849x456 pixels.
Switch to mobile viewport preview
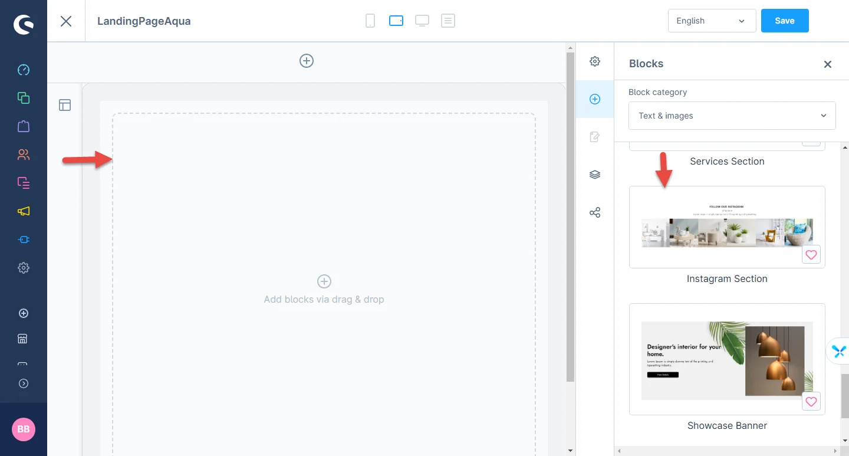pos(370,21)
